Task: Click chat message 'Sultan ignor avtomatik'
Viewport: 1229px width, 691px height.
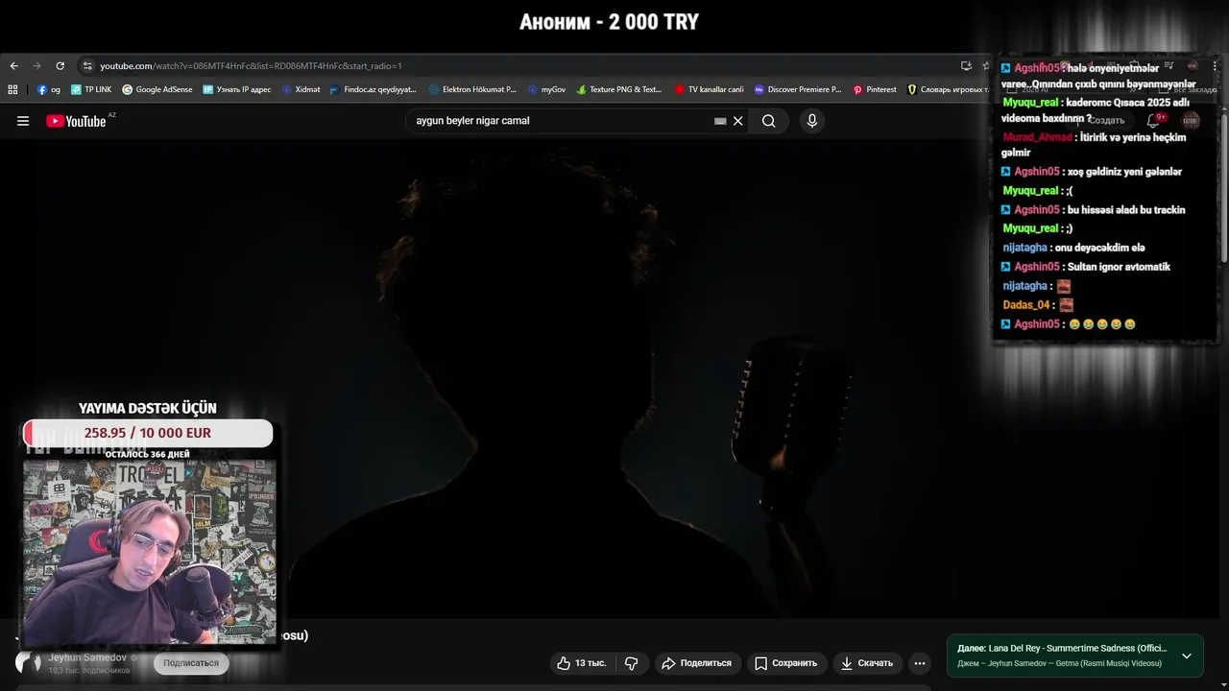Action: point(1118,267)
